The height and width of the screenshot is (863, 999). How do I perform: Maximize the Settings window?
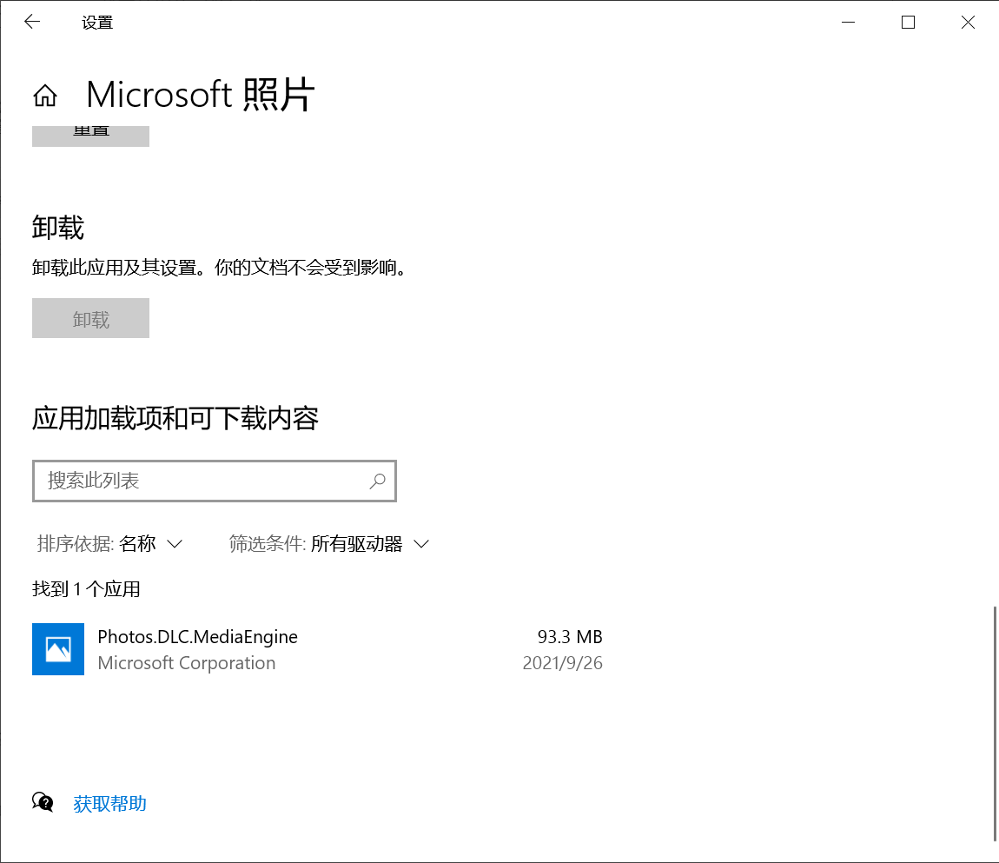(x=908, y=23)
